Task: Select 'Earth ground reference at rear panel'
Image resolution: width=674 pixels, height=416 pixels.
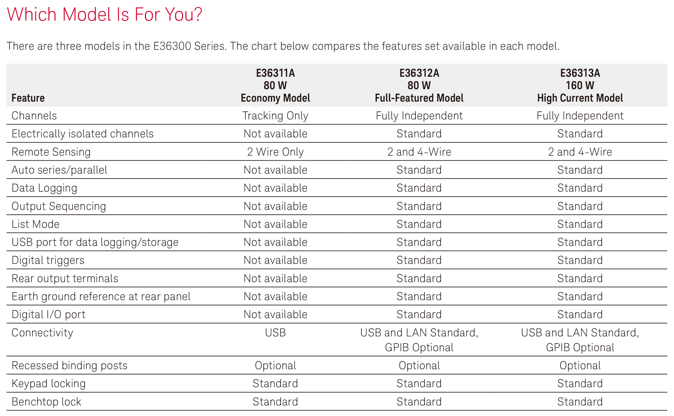Action: pos(101,297)
